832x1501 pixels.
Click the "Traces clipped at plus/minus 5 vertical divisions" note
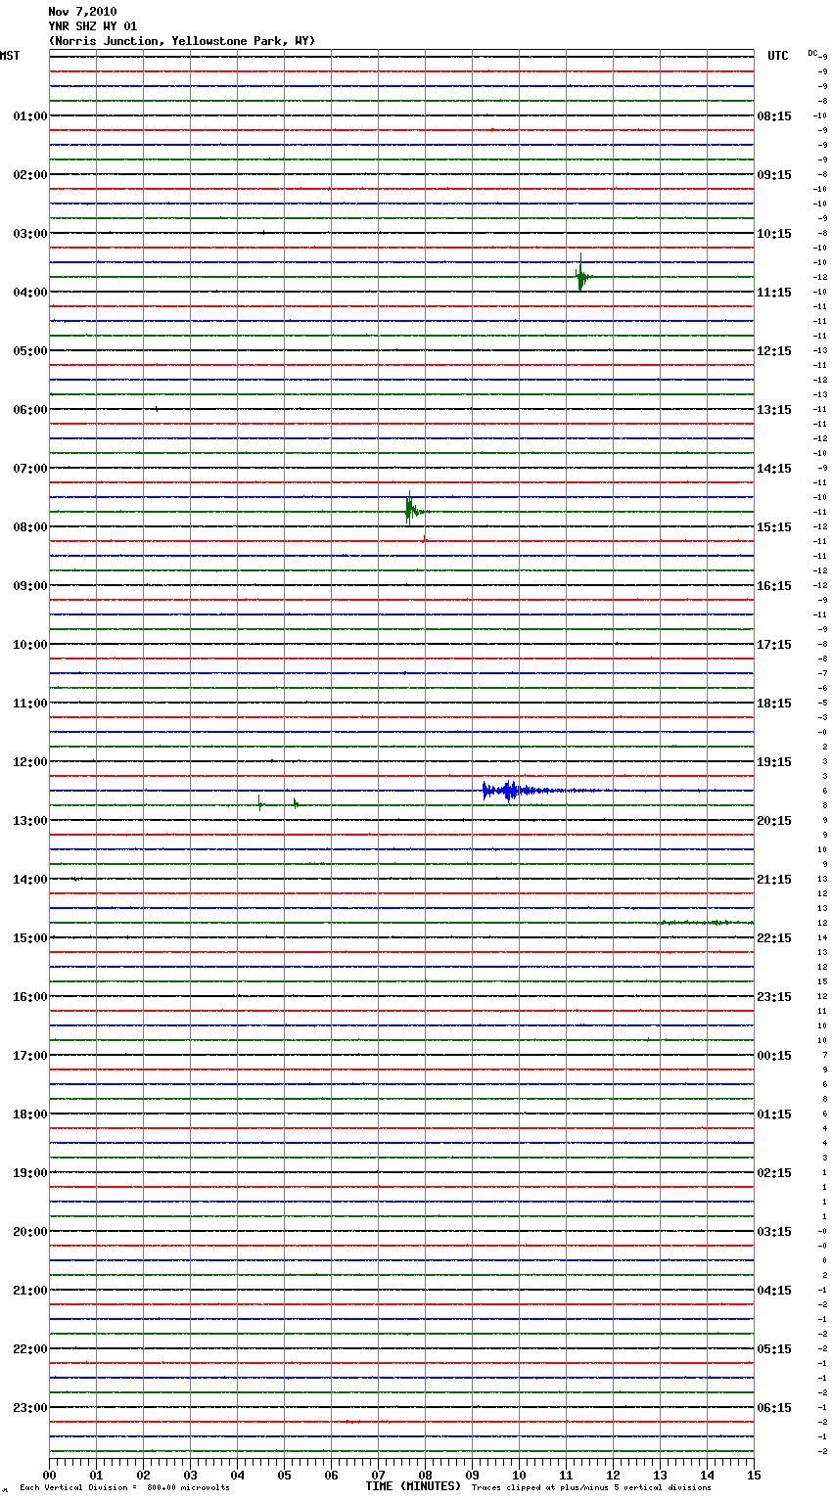pos(591,1487)
